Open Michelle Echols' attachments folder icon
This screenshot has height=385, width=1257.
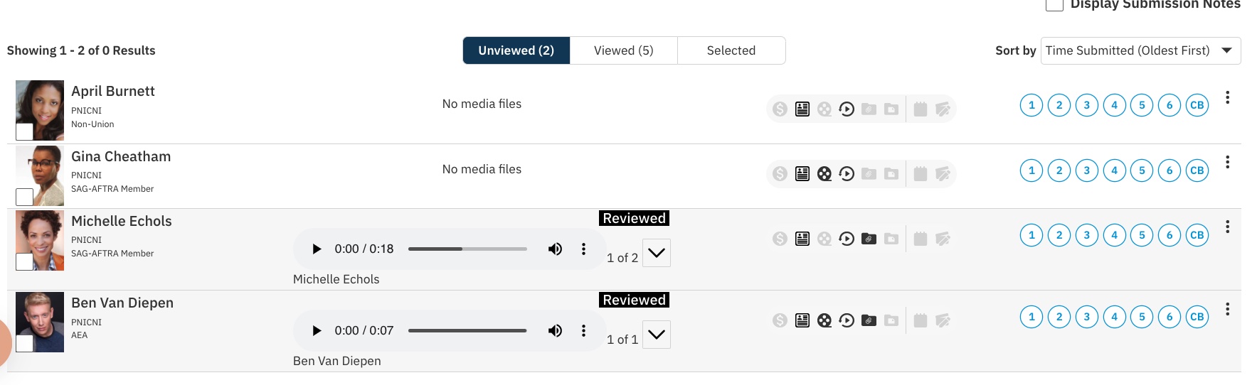tap(869, 239)
